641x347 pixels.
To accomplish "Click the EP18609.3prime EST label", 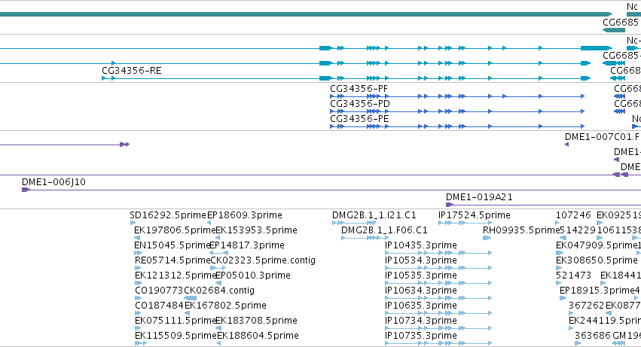I will pos(245,215).
